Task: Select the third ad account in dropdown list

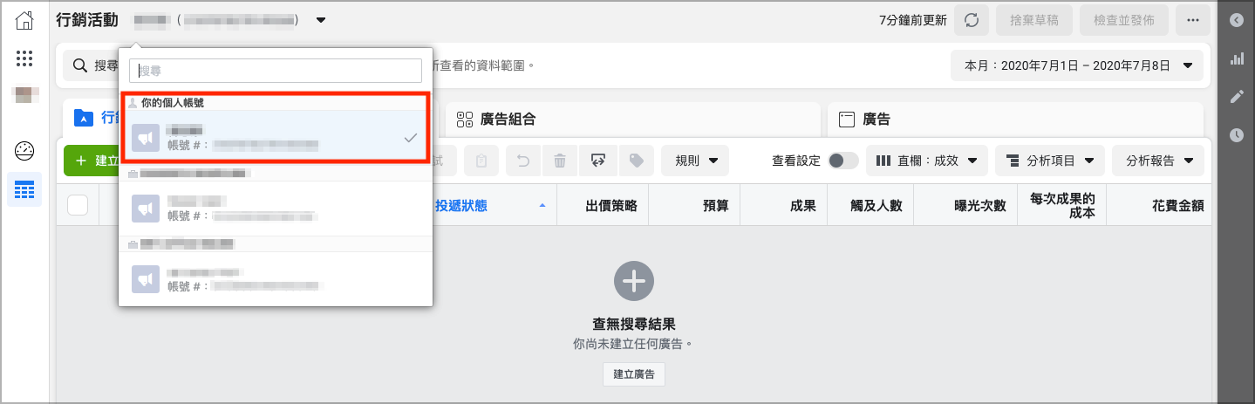Action: [x=276, y=278]
